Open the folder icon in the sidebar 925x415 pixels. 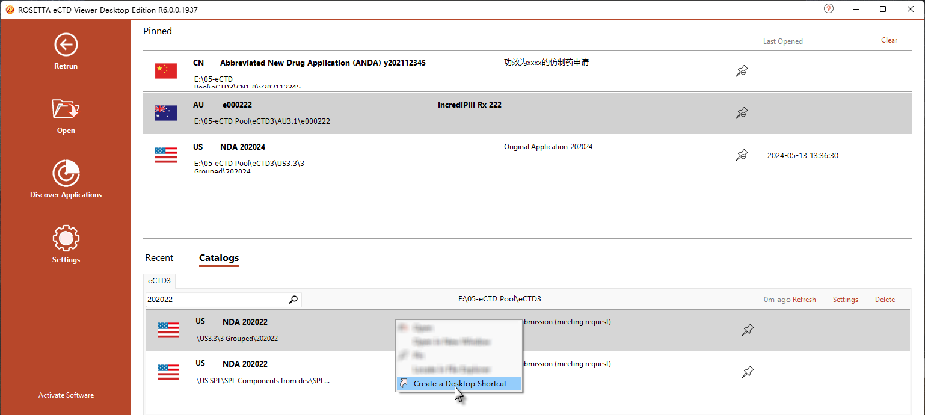coord(66,109)
